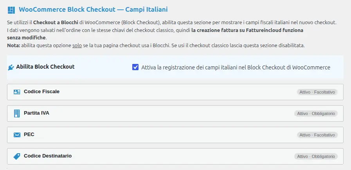
Task: Click the envelope icon for PEC
Action: (x=17, y=135)
